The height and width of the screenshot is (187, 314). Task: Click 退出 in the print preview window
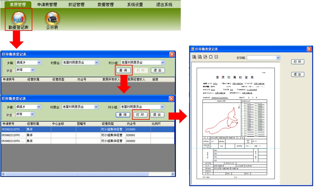[298, 74]
